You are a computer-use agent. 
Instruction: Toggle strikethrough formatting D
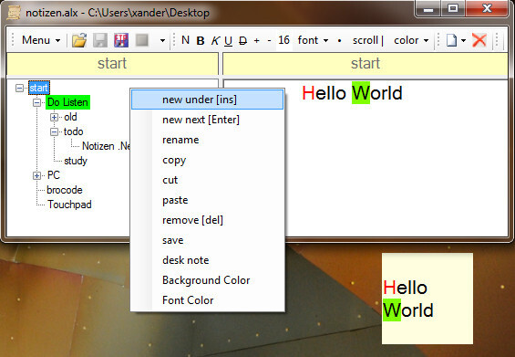click(242, 41)
